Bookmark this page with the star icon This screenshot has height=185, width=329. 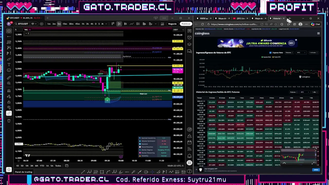pos(276,24)
